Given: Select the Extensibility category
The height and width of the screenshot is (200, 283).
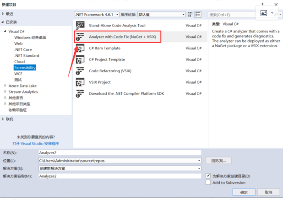Looking at the screenshot, I should 25,68.
